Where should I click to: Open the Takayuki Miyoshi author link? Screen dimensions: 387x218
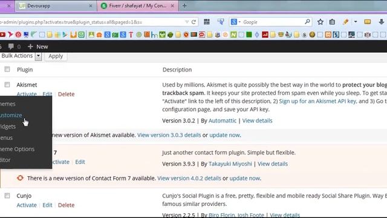point(230,164)
